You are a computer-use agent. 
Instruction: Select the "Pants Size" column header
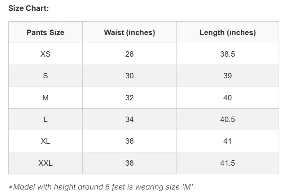(45, 32)
